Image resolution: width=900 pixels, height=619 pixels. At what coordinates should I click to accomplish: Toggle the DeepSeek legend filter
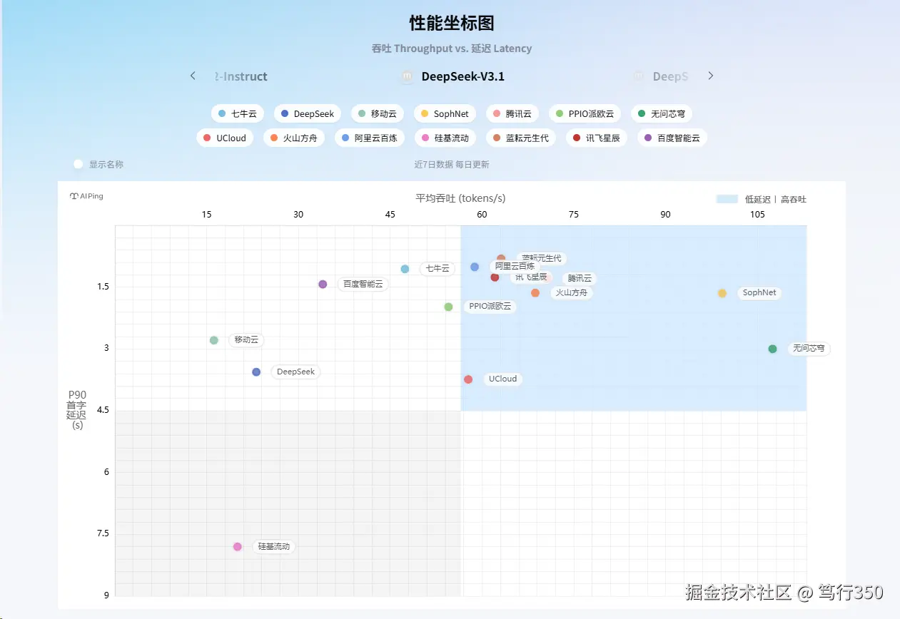(x=308, y=113)
